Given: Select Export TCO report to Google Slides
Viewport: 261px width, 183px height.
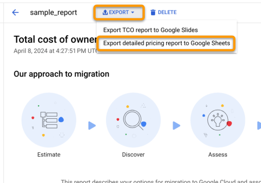Looking at the screenshot, I should click(151, 30).
